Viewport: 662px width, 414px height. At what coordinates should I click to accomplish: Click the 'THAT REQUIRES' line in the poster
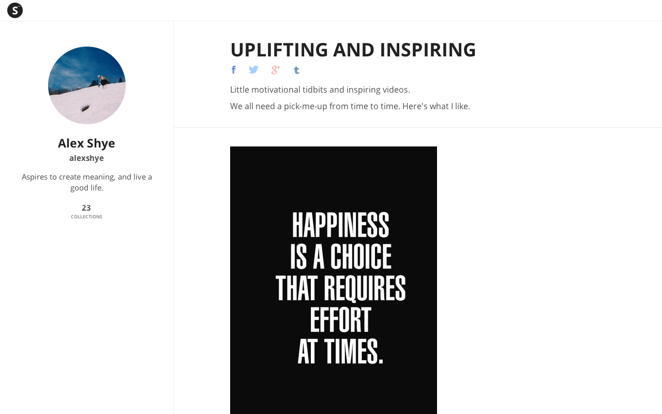click(x=340, y=289)
